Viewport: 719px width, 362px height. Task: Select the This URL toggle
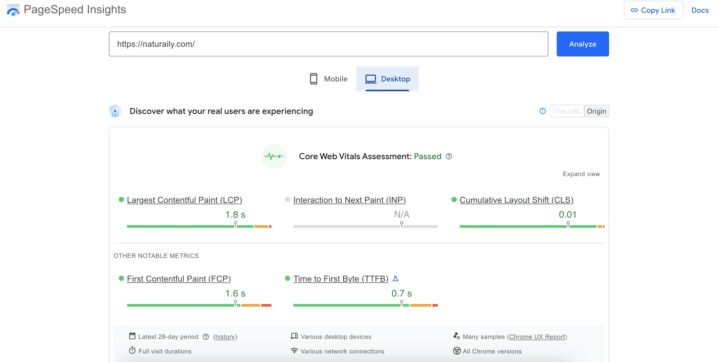click(x=567, y=111)
